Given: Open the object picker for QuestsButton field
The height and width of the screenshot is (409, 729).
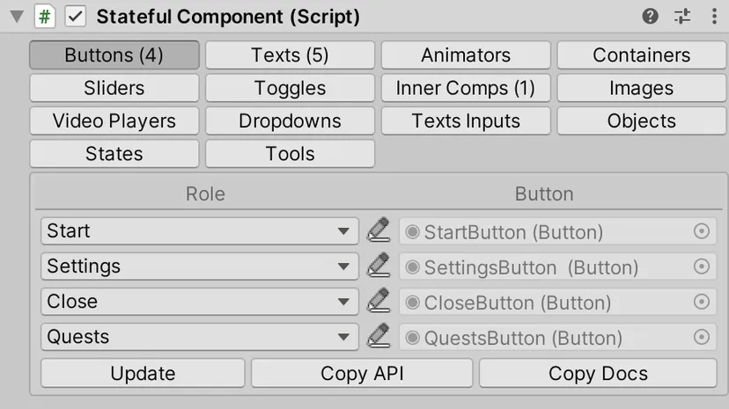Looking at the screenshot, I should click(x=702, y=337).
